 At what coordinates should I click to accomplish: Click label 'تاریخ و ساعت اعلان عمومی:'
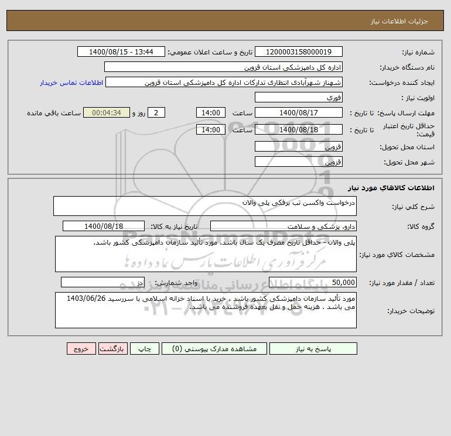tap(210, 52)
